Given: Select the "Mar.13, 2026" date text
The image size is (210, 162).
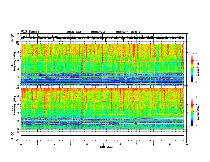Looking at the screenshot, I should pos(74,32).
